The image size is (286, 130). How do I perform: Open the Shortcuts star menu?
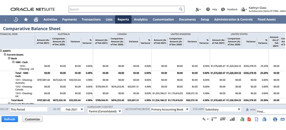pos(26,19)
